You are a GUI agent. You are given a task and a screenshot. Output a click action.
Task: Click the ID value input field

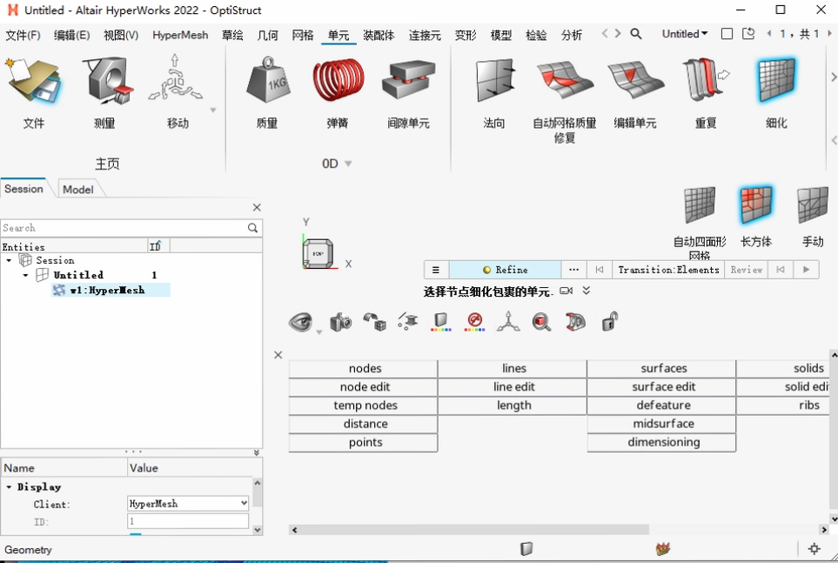pos(188,520)
